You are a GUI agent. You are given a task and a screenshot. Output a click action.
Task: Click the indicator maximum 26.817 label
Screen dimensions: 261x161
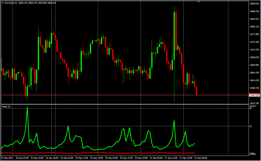pyautogui.click(x=253, y=106)
